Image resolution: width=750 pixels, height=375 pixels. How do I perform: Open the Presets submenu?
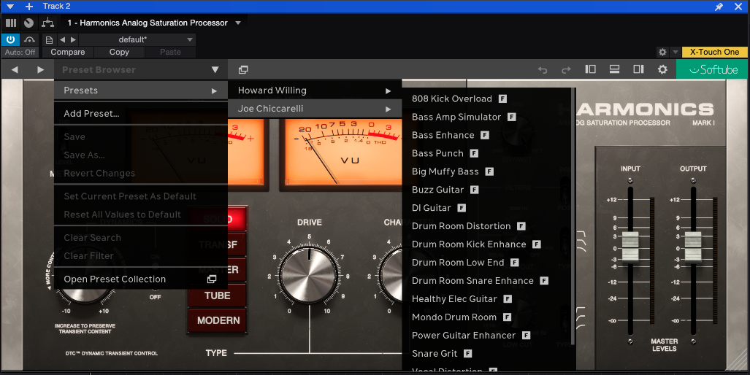click(141, 90)
